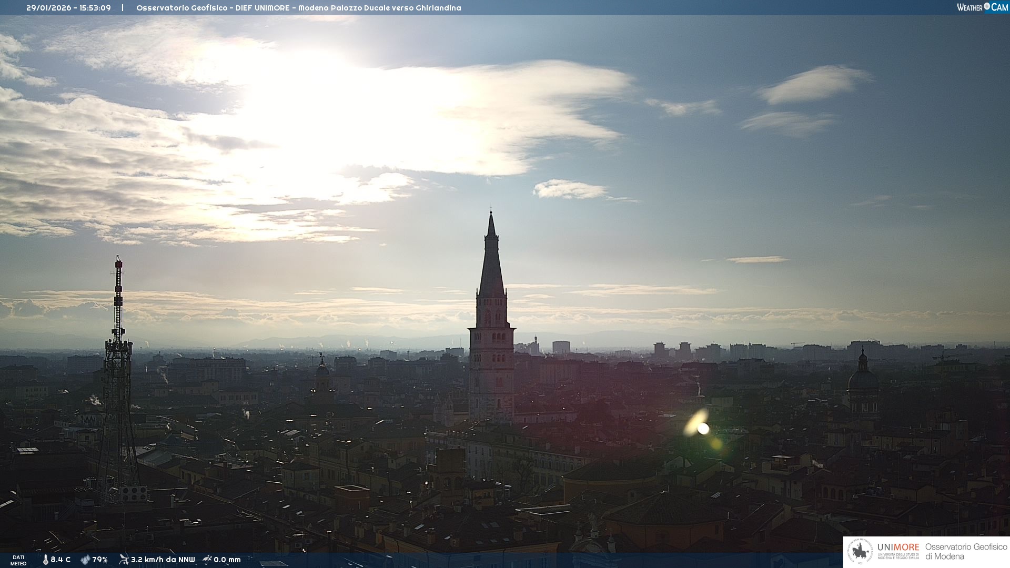Click the 0.0 mm rainfall value
This screenshot has height=568, width=1010.
(x=227, y=560)
